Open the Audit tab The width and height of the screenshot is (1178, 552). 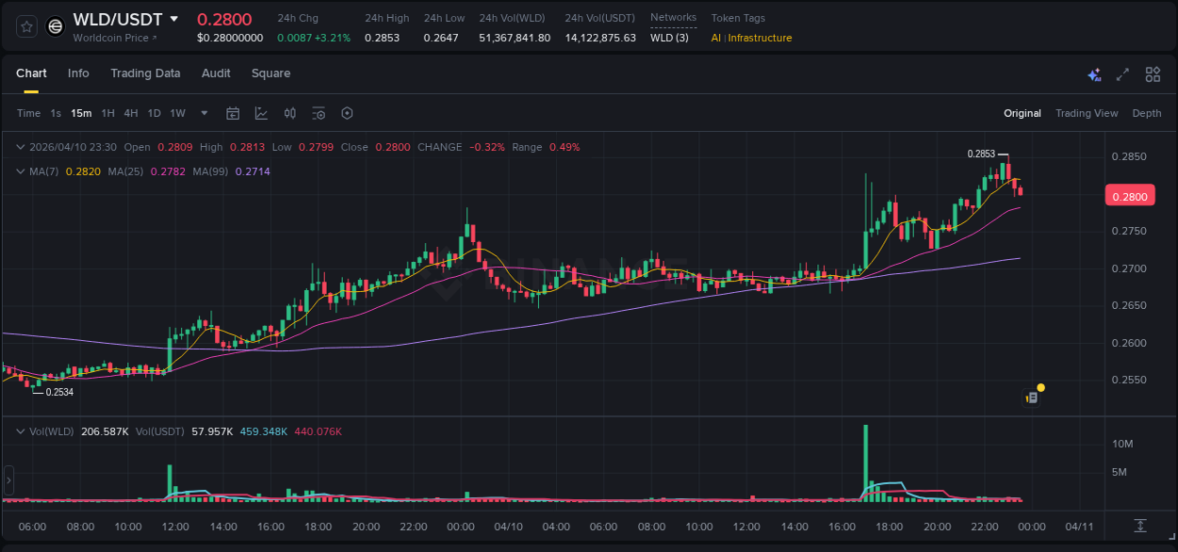point(216,73)
